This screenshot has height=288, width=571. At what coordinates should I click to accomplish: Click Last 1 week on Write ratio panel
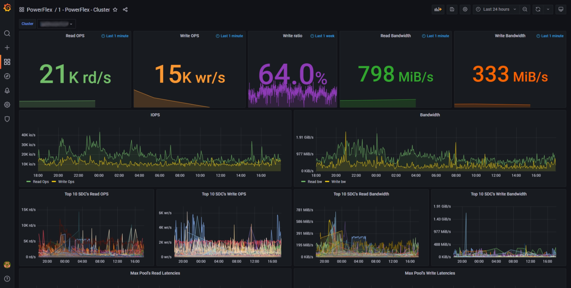coord(322,36)
